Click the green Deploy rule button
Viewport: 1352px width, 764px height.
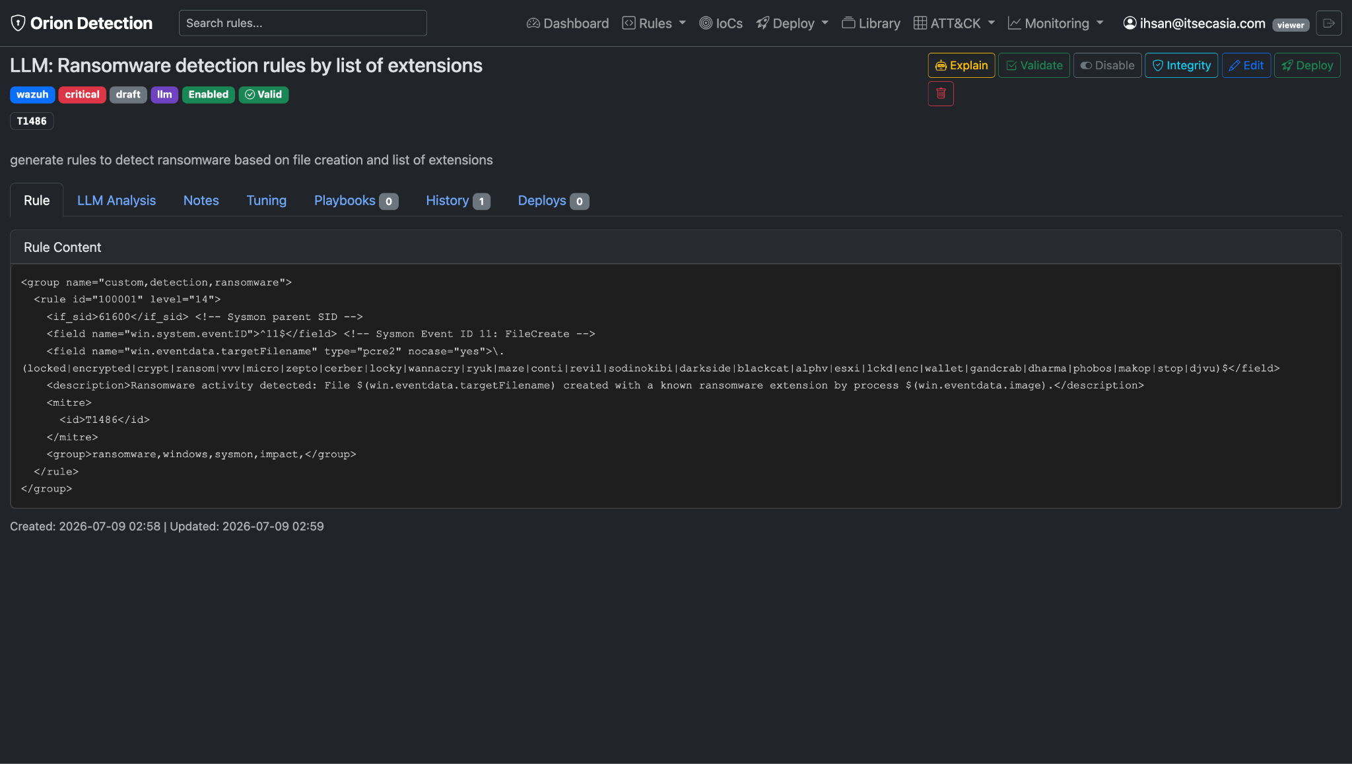click(x=1307, y=65)
